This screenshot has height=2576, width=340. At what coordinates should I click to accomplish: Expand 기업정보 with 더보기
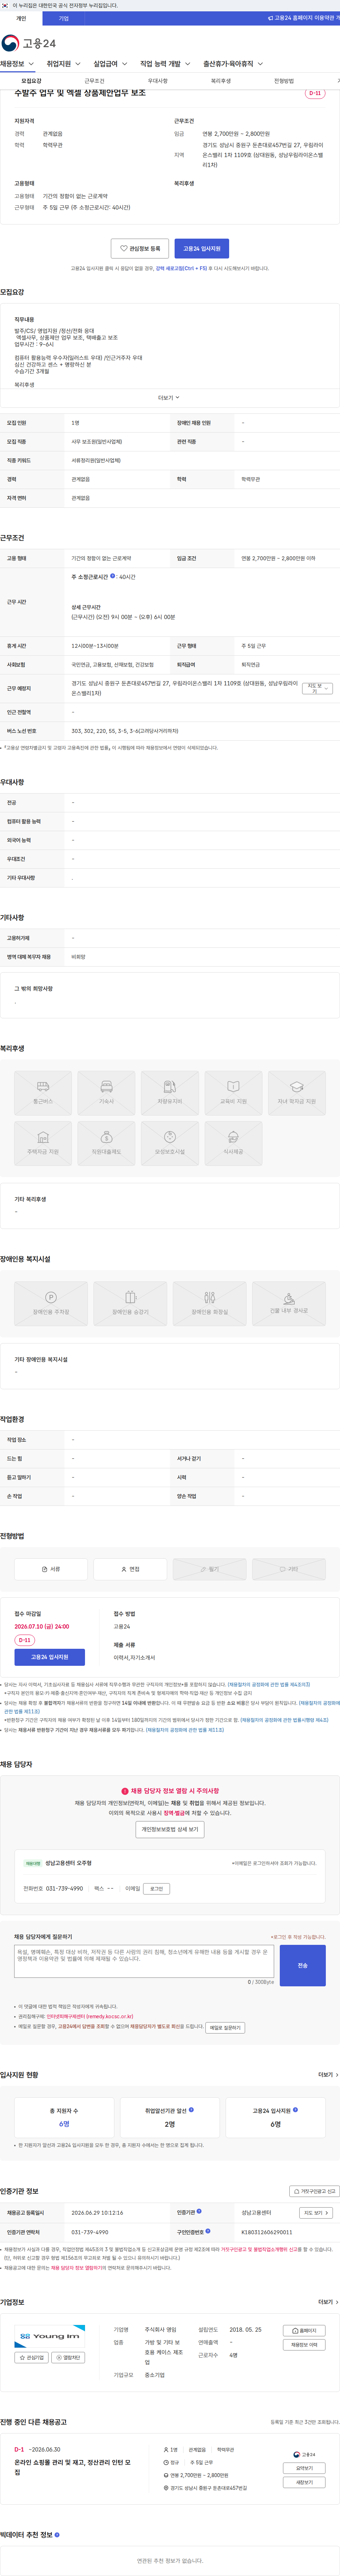click(328, 2302)
